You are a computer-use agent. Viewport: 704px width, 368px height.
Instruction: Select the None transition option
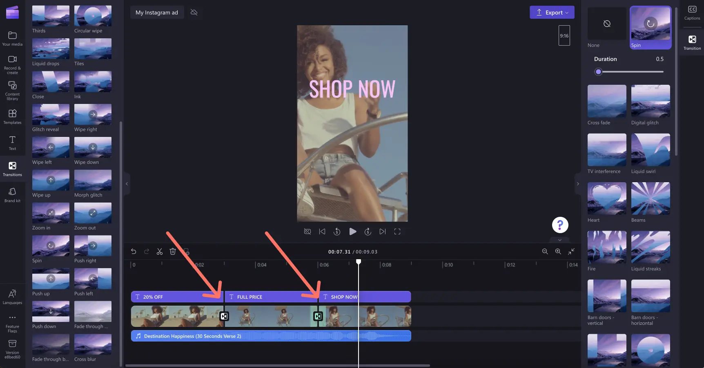pos(607,27)
